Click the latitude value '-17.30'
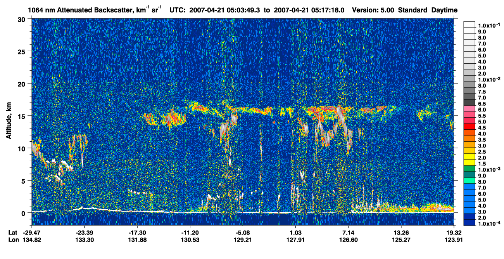The height and width of the screenshot is (259, 504). 137,233
